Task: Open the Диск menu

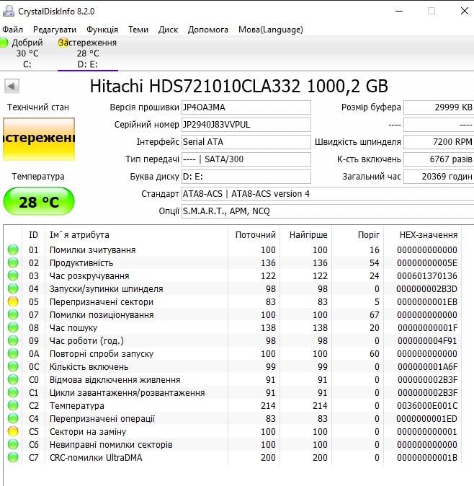Action: click(168, 30)
